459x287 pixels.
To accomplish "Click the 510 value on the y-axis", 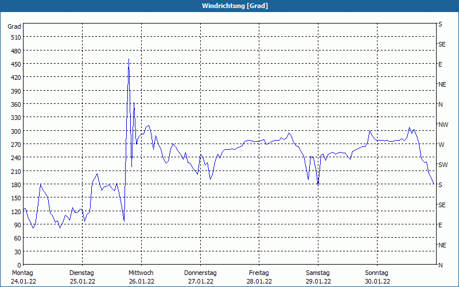I will click(15, 37).
